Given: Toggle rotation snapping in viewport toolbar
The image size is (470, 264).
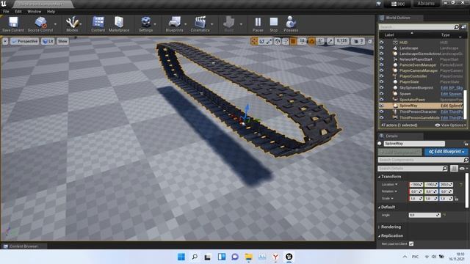Looking at the screenshot, I should [x=311, y=41].
